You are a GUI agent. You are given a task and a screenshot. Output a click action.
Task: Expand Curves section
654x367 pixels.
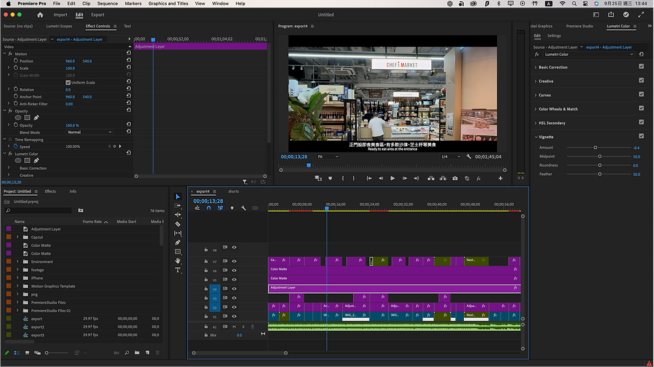coord(535,95)
